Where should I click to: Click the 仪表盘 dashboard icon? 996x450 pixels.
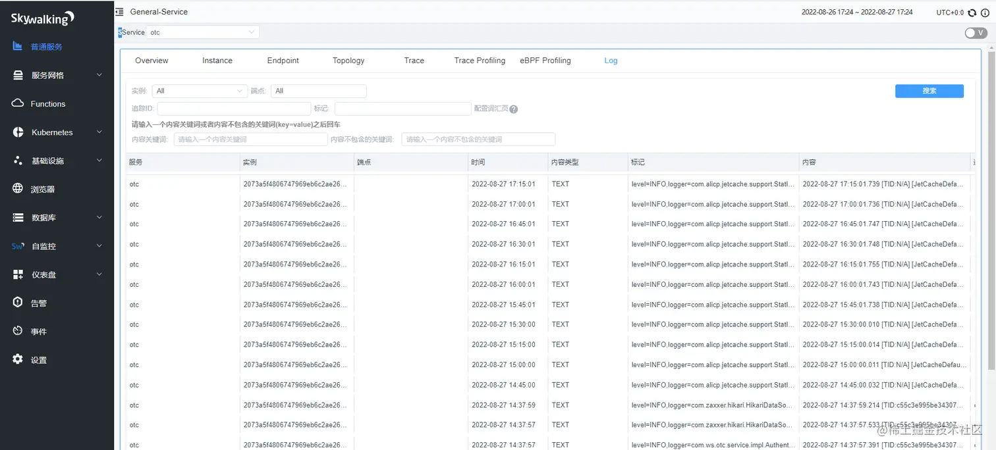click(18, 274)
